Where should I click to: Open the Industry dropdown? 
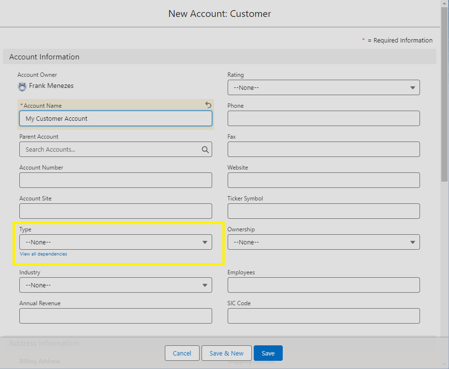coord(116,285)
